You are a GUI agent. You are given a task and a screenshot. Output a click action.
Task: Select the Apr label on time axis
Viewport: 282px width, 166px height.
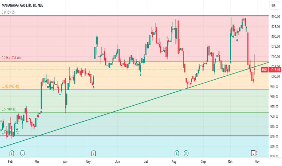pos(65,161)
